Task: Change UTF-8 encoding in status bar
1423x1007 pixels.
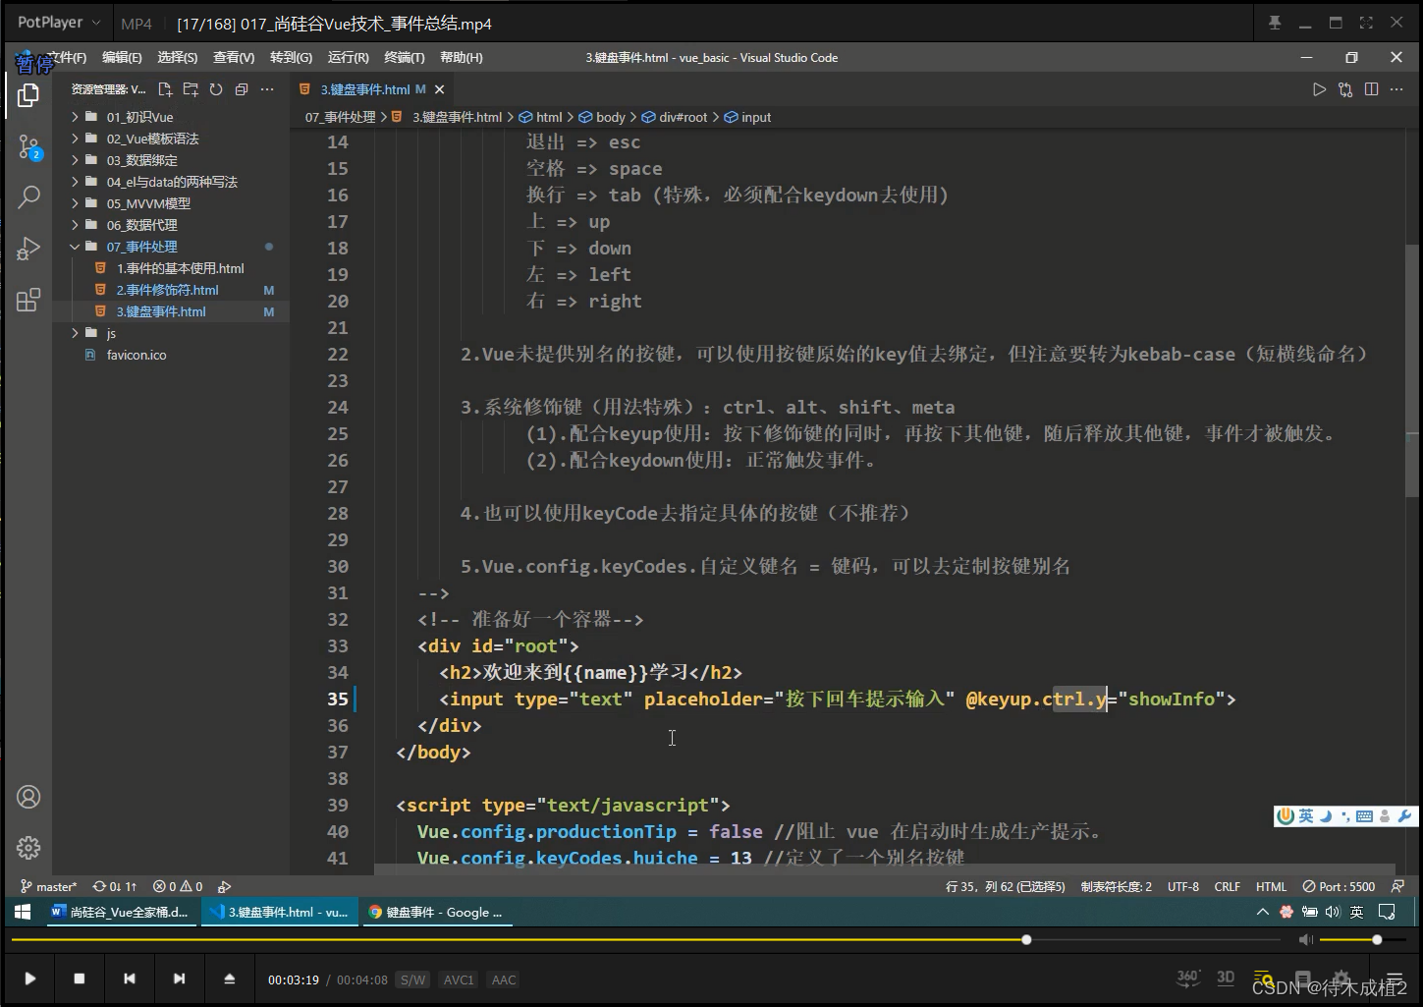Action: [x=1183, y=886]
